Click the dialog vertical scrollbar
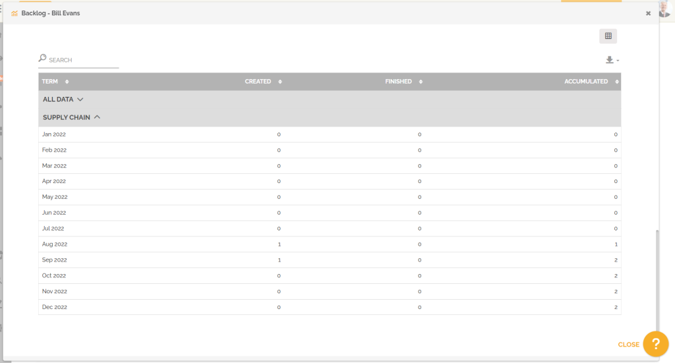 [x=657, y=290]
